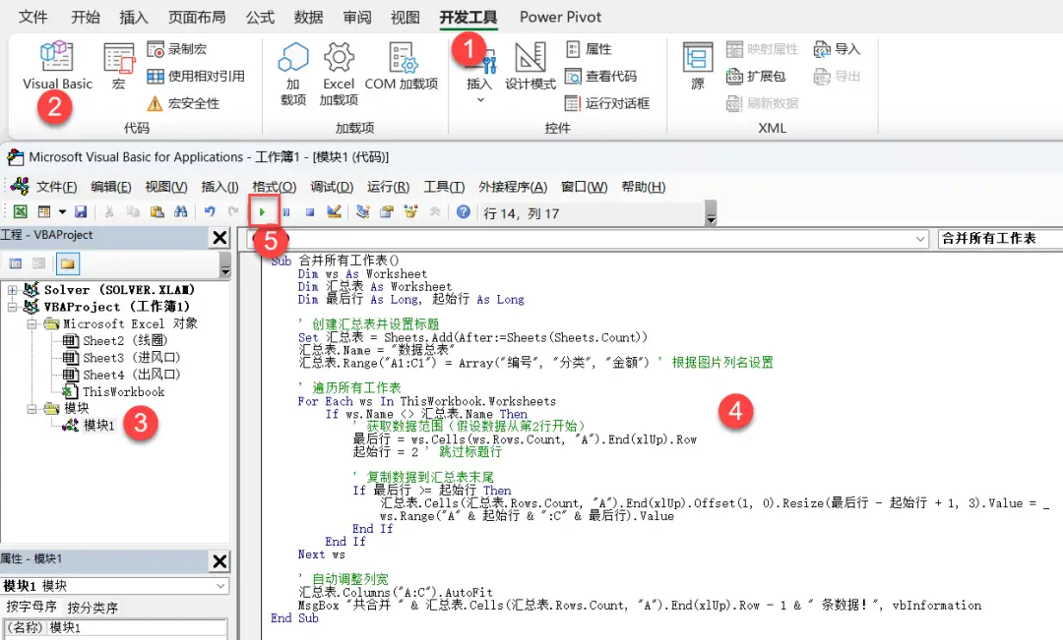Collapse VBAProject (工作簿1) node
1063x640 pixels.
12,307
